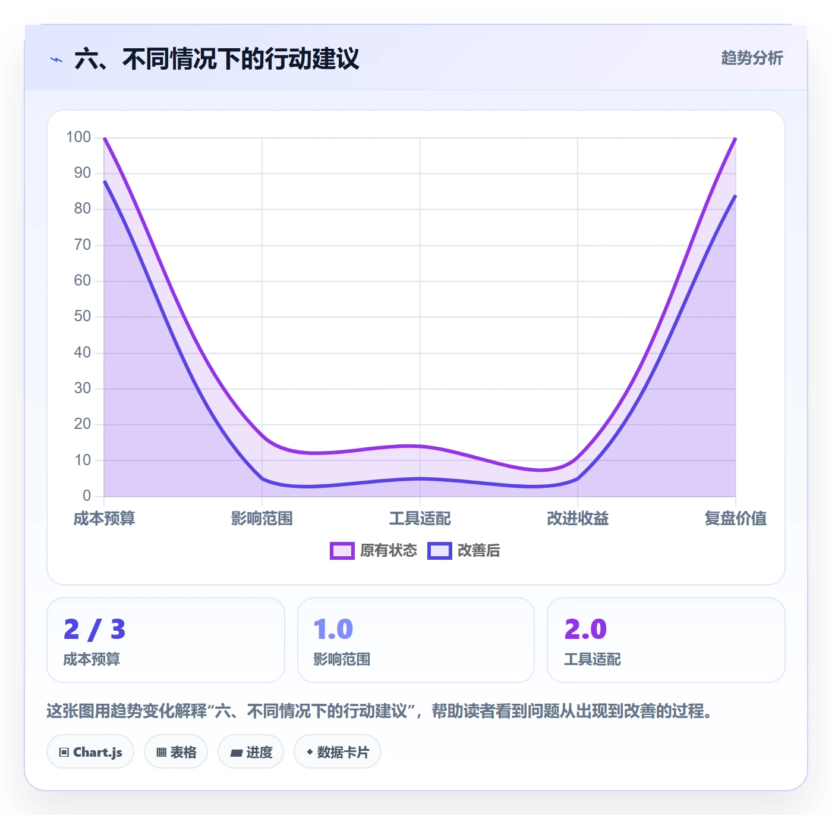This screenshot has width=832, height=815.
Task: Select the 进度 tag chip
Action: point(251,752)
